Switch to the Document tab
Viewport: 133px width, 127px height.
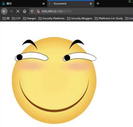point(71,4)
